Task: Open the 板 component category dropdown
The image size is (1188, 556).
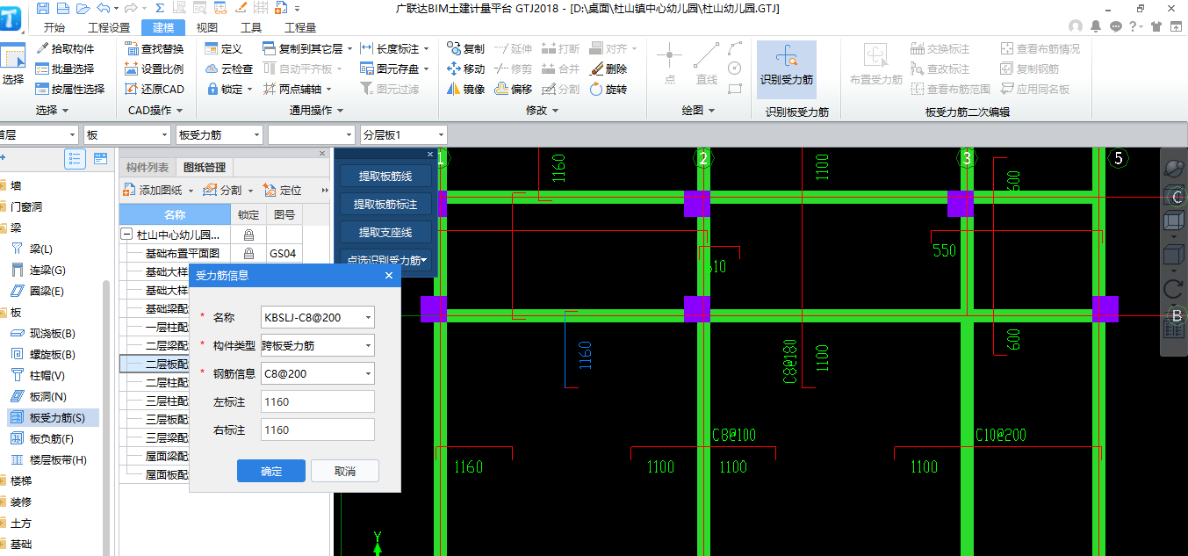Action: (x=164, y=135)
